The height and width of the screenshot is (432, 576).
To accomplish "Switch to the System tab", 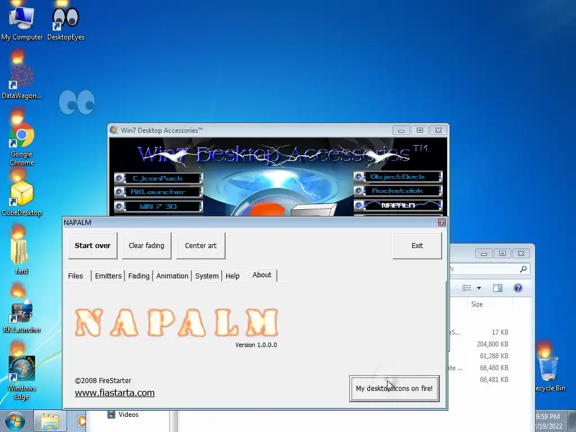I will (207, 276).
